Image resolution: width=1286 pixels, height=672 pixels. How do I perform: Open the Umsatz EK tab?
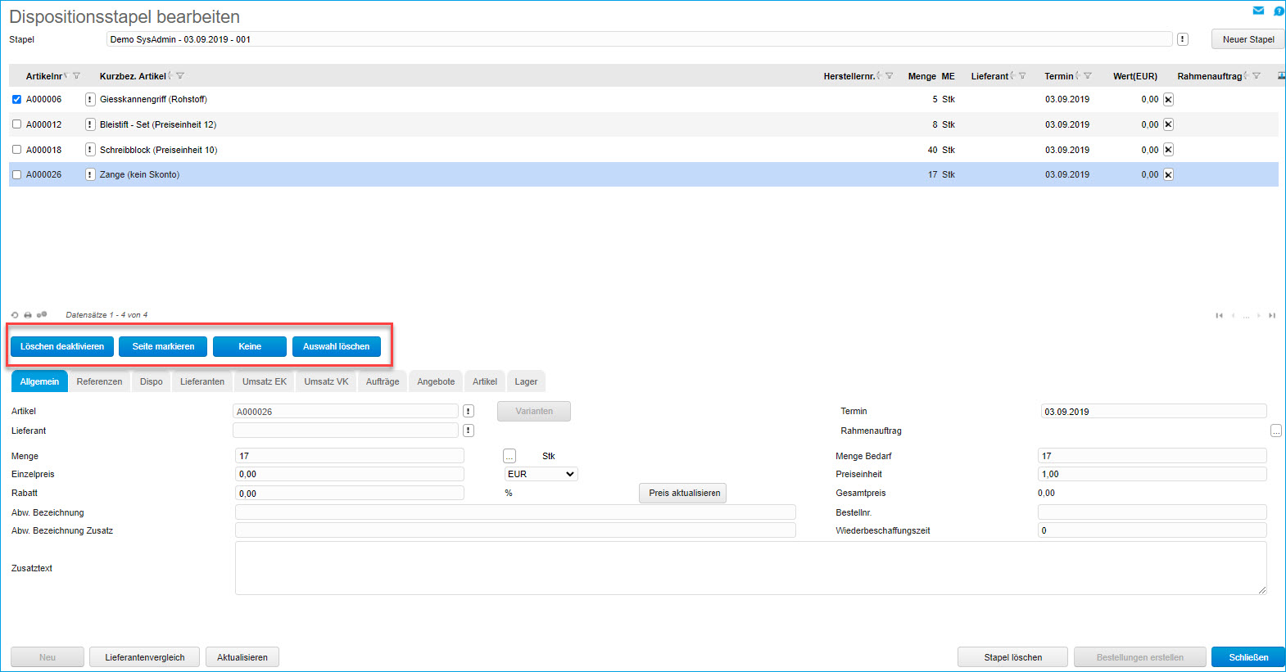(264, 381)
